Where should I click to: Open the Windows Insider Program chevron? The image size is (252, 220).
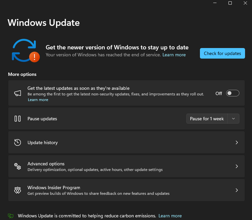(236, 190)
